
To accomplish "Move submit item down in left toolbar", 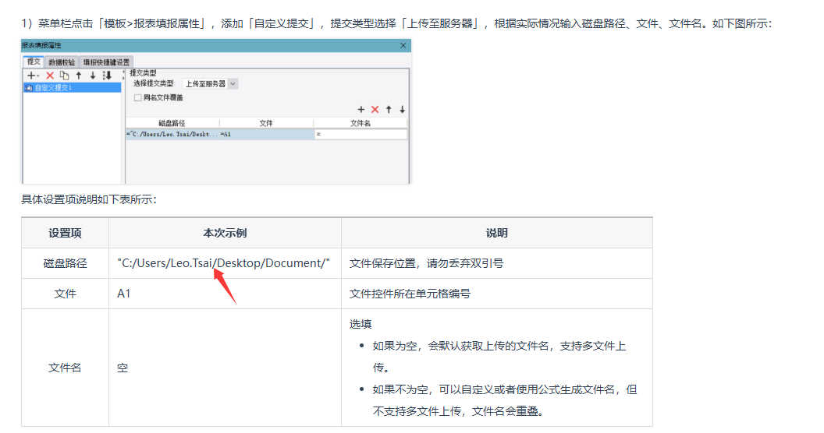I will click(x=93, y=76).
